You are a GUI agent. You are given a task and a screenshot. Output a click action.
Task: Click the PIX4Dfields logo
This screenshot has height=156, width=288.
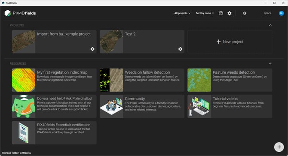pos(20,13)
